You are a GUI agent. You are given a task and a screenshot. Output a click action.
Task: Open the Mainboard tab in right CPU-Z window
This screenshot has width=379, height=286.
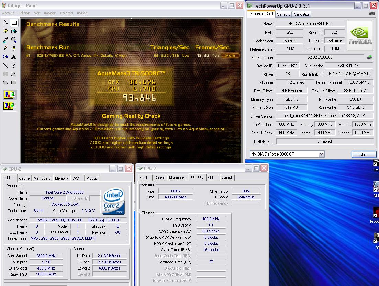[178, 178]
